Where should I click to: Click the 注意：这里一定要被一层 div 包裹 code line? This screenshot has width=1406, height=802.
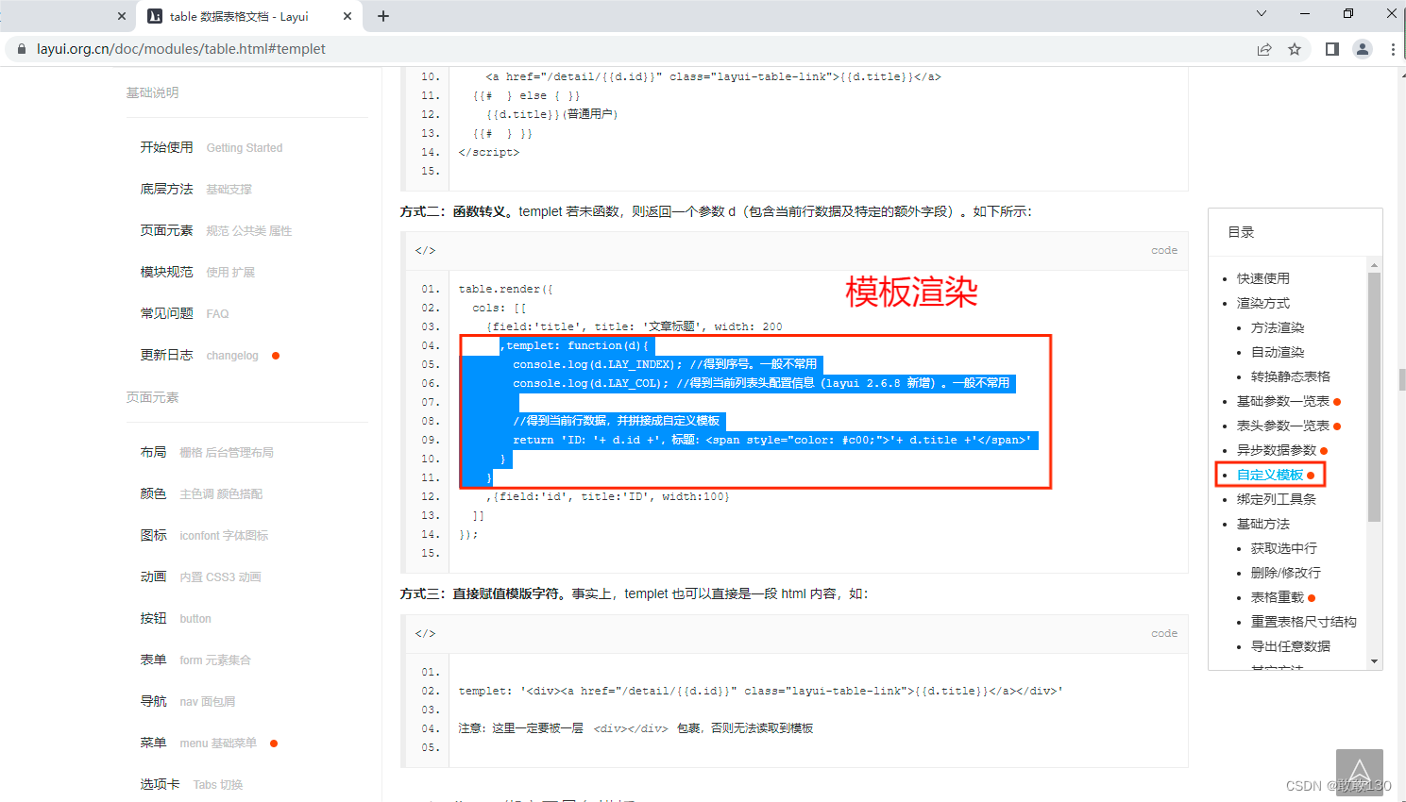pyautogui.click(x=635, y=728)
